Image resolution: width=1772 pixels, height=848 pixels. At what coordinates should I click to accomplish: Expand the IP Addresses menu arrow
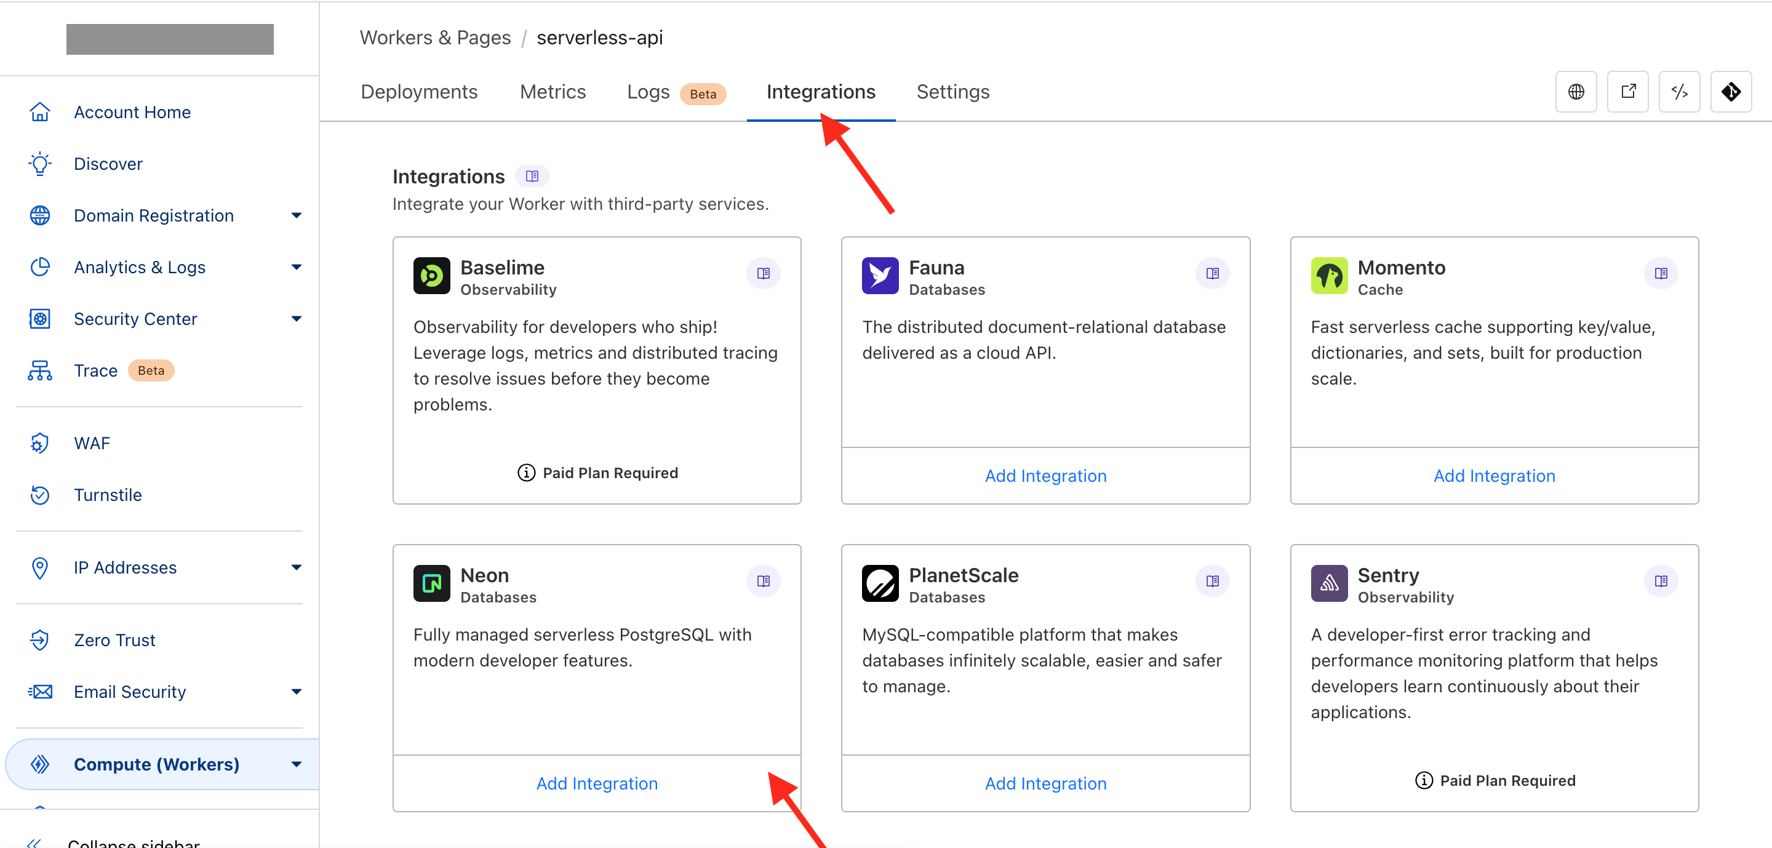[296, 567]
